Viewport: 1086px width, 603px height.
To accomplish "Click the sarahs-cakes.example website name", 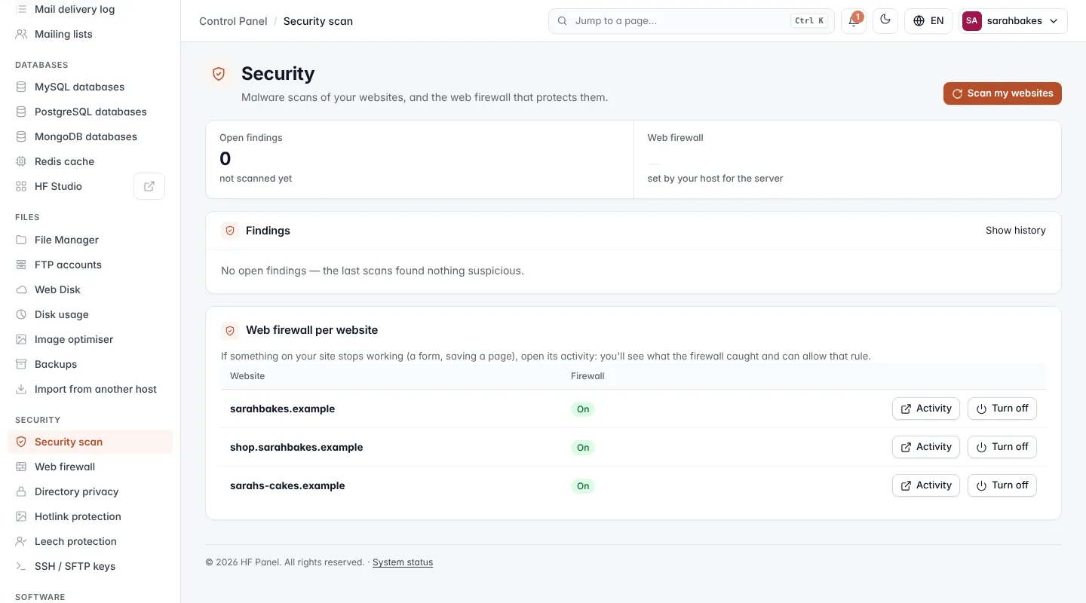I will [287, 485].
